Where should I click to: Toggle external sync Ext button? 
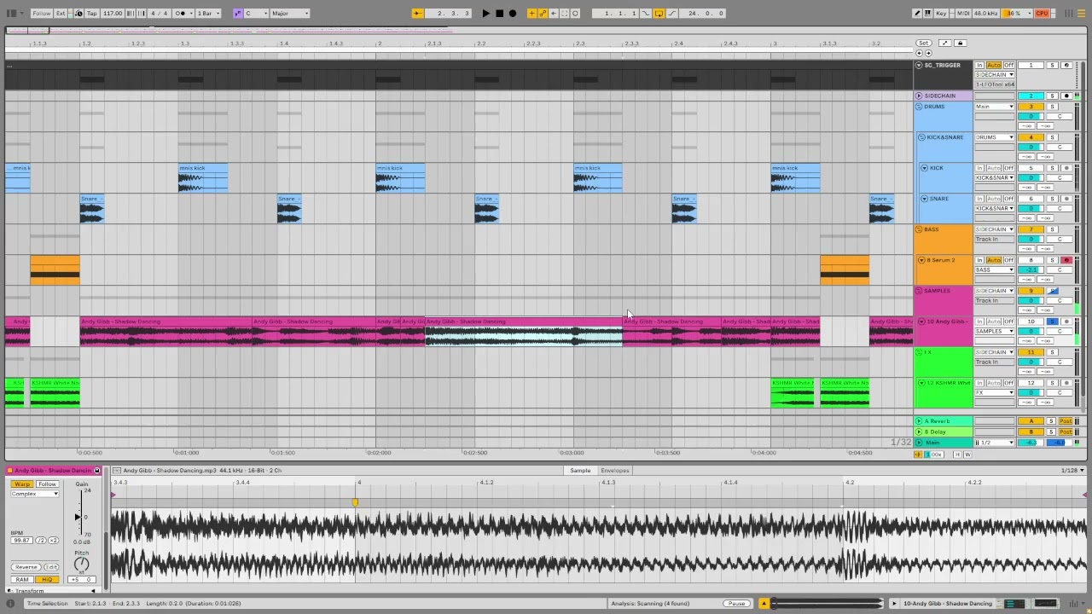pyautogui.click(x=61, y=13)
